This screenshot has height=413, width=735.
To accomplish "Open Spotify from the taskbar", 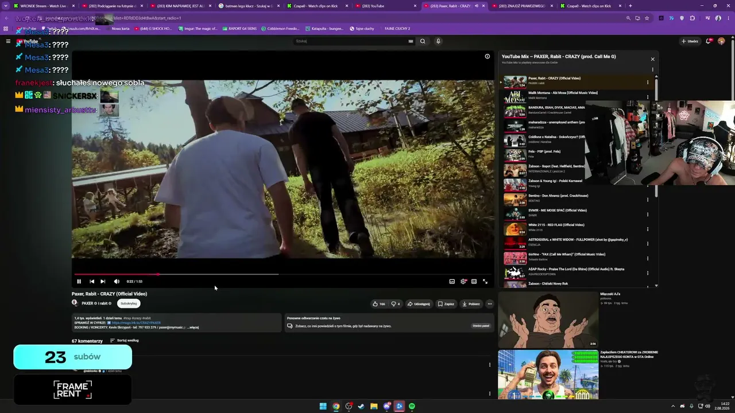I will point(412,406).
